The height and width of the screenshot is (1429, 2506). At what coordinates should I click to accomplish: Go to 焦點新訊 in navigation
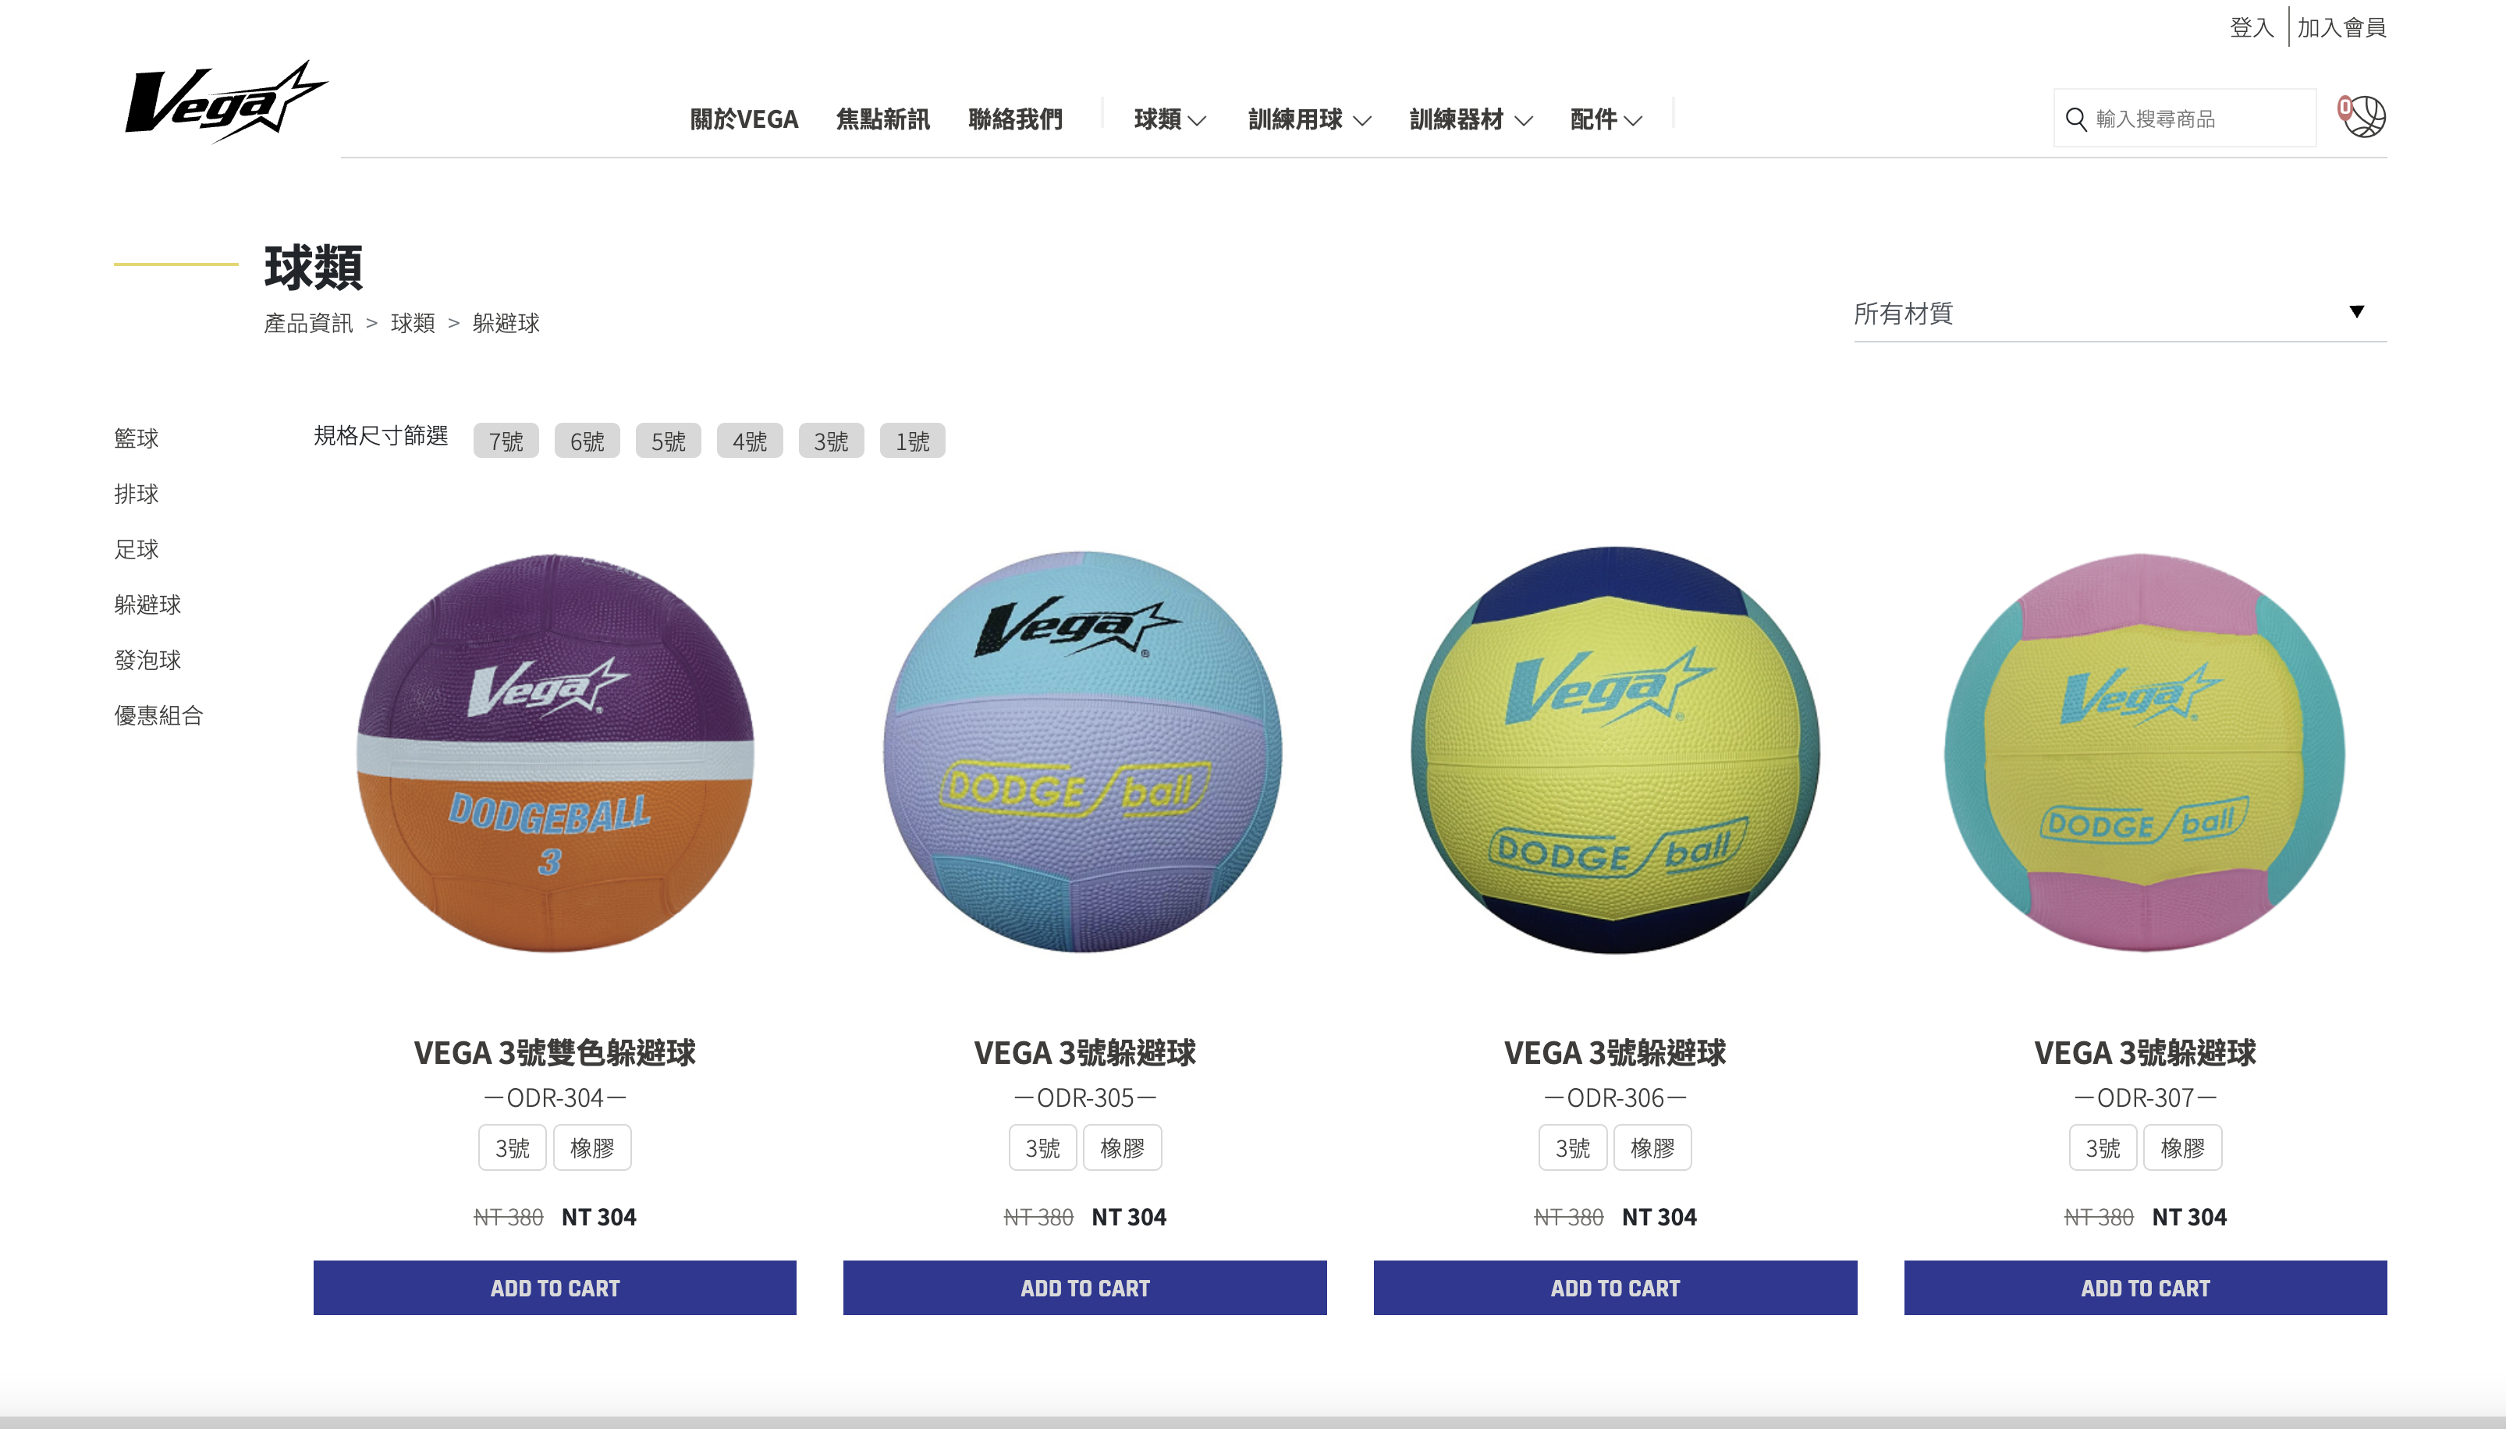[882, 120]
